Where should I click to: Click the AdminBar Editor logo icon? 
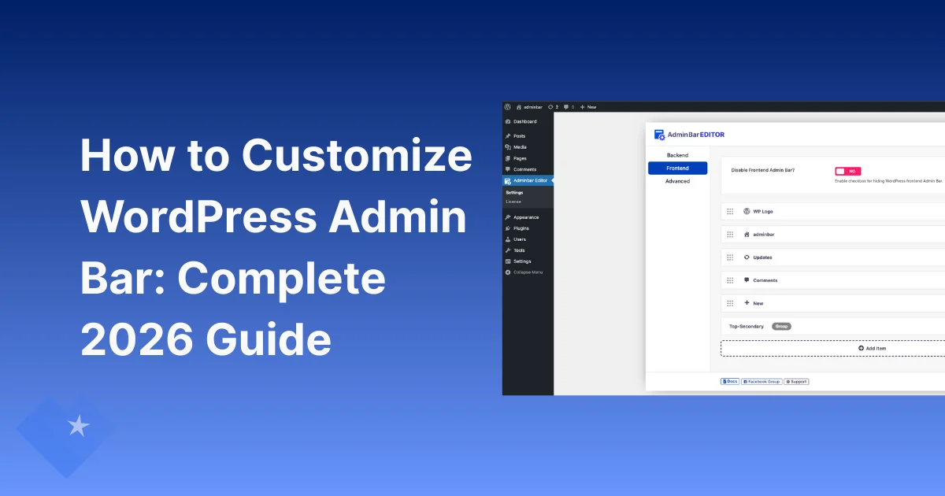(659, 135)
